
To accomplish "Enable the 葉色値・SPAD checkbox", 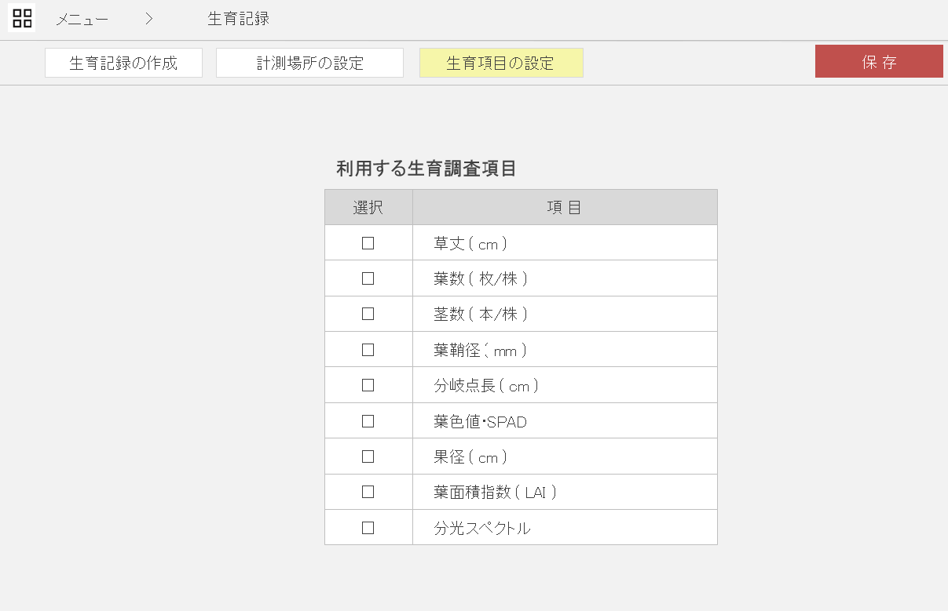I will coord(368,421).
